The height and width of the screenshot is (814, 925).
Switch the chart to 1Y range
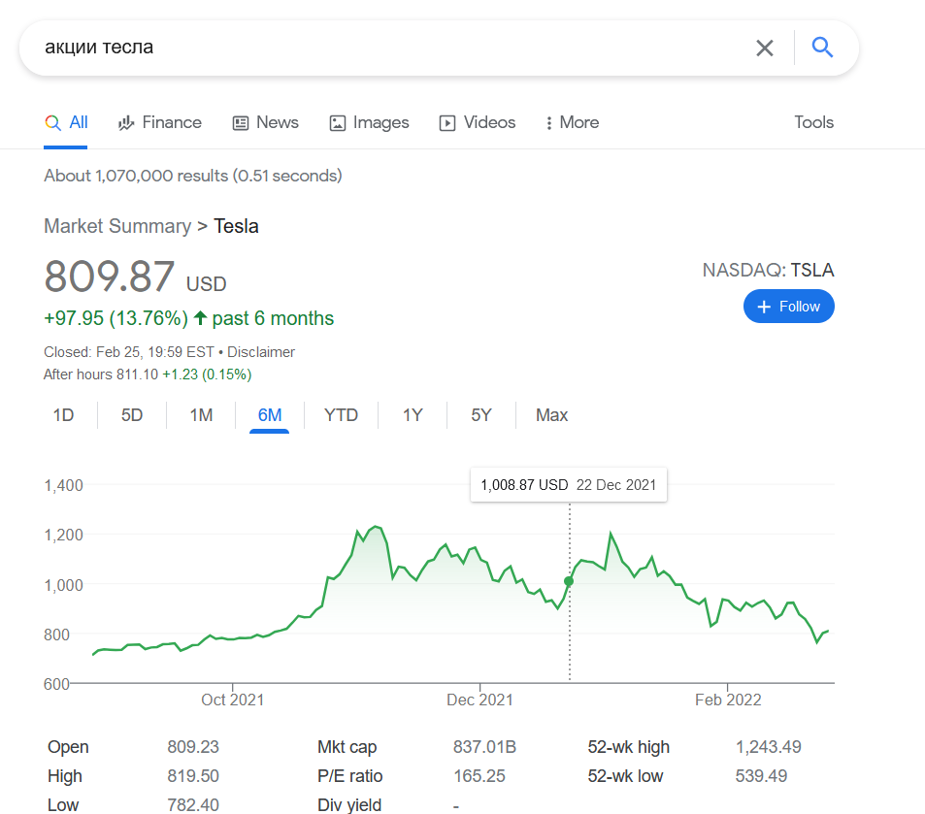tap(413, 415)
